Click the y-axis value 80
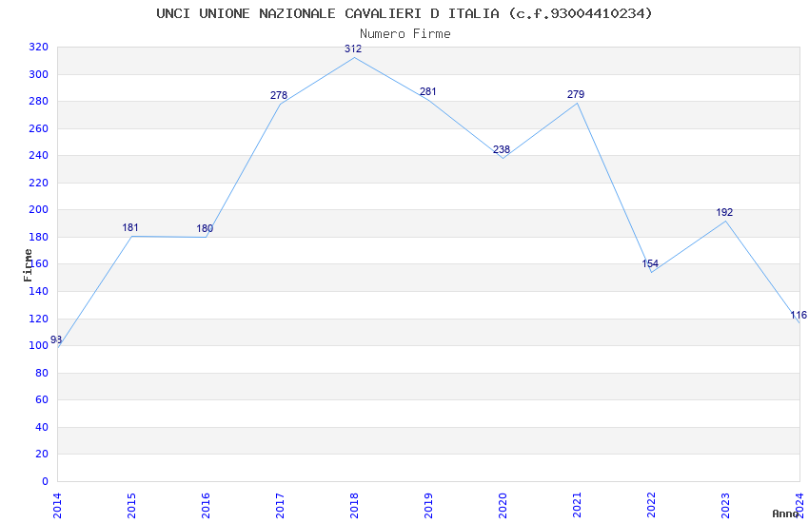 42,373
